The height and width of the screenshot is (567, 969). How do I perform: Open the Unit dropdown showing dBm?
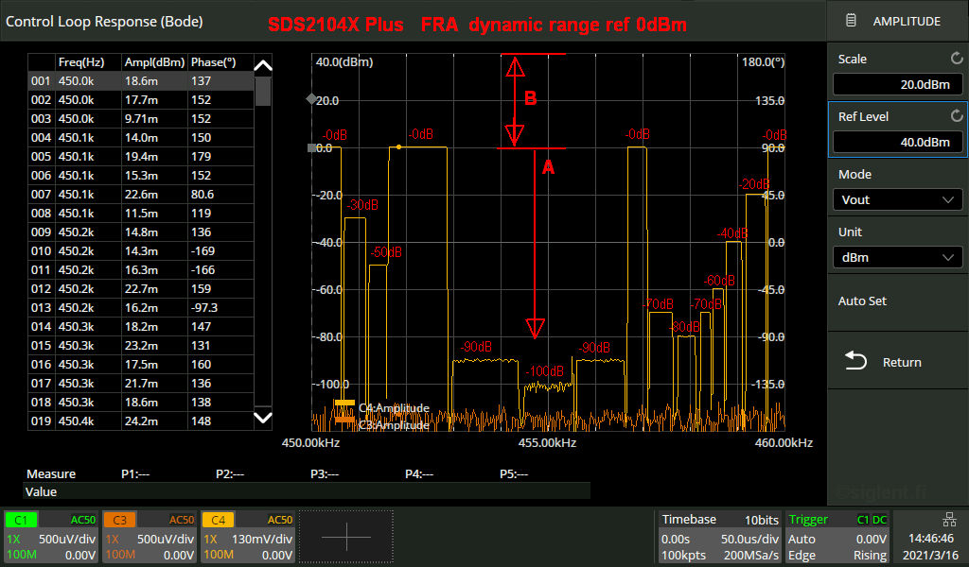click(x=897, y=257)
